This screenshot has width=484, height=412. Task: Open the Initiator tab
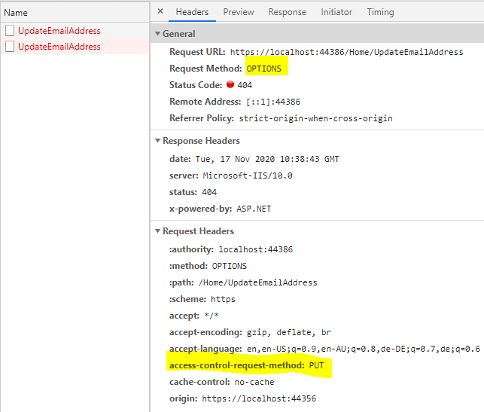336,12
